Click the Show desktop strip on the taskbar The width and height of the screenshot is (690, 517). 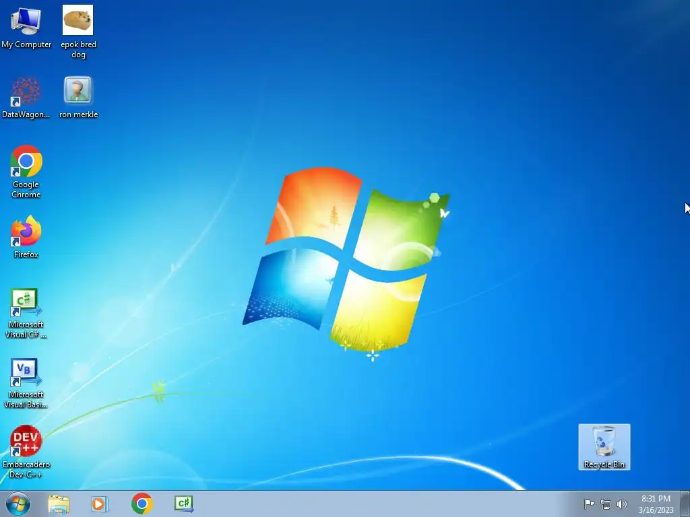tap(685, 504)
